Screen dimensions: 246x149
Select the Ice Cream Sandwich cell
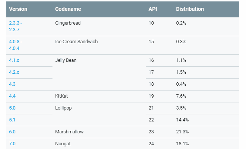(76, 42)
